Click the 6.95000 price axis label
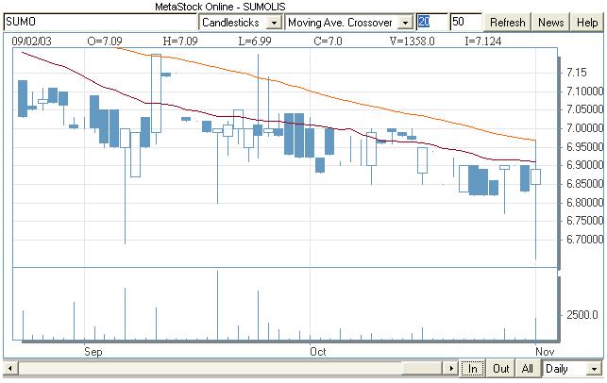Viewport: 607px width, 383px height. (x=584, y=147)
